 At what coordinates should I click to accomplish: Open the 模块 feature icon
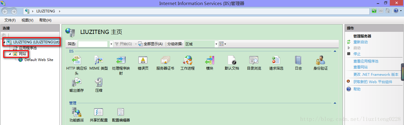point(210,60)
